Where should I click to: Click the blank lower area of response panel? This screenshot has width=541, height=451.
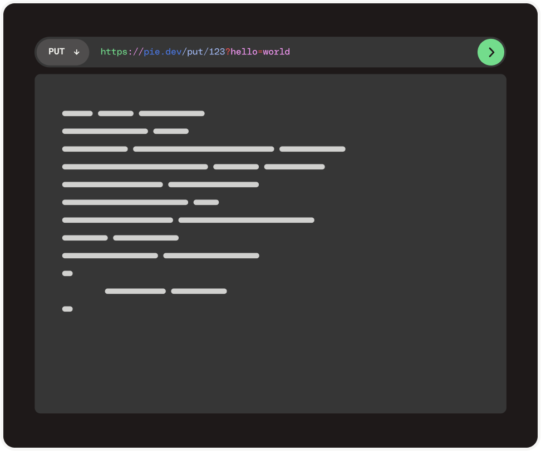pos(270,367)
